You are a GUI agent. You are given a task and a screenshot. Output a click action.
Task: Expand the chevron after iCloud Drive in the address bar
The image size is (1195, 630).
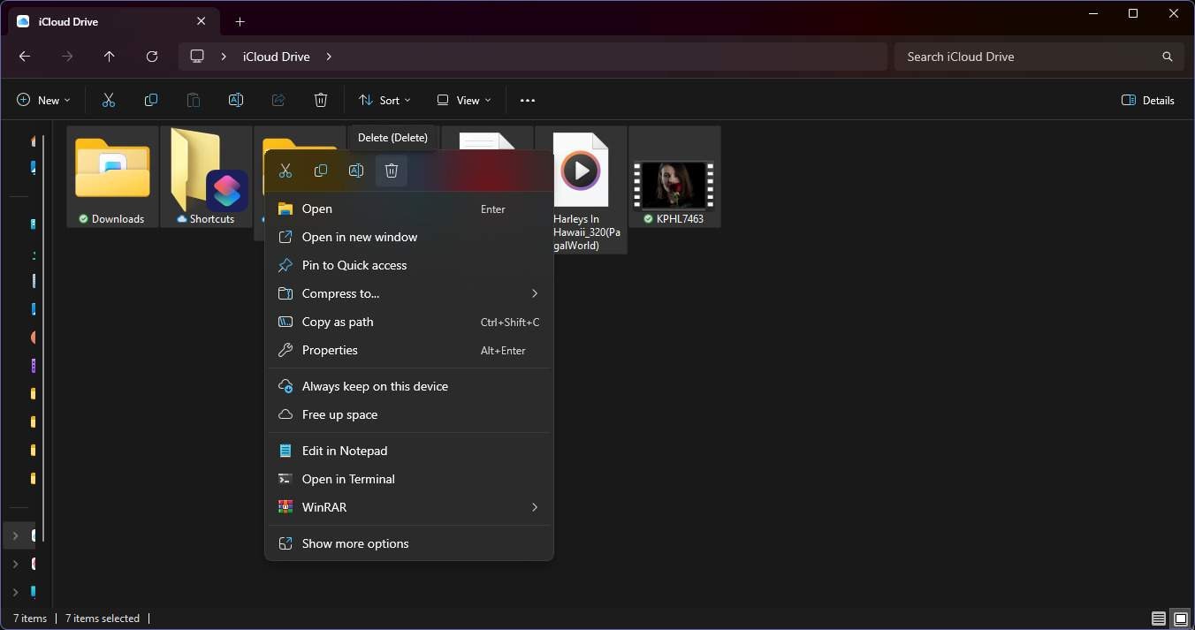329,57
